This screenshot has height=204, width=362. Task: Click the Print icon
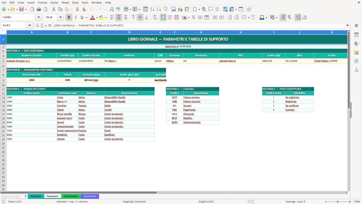tap(39, 9)
